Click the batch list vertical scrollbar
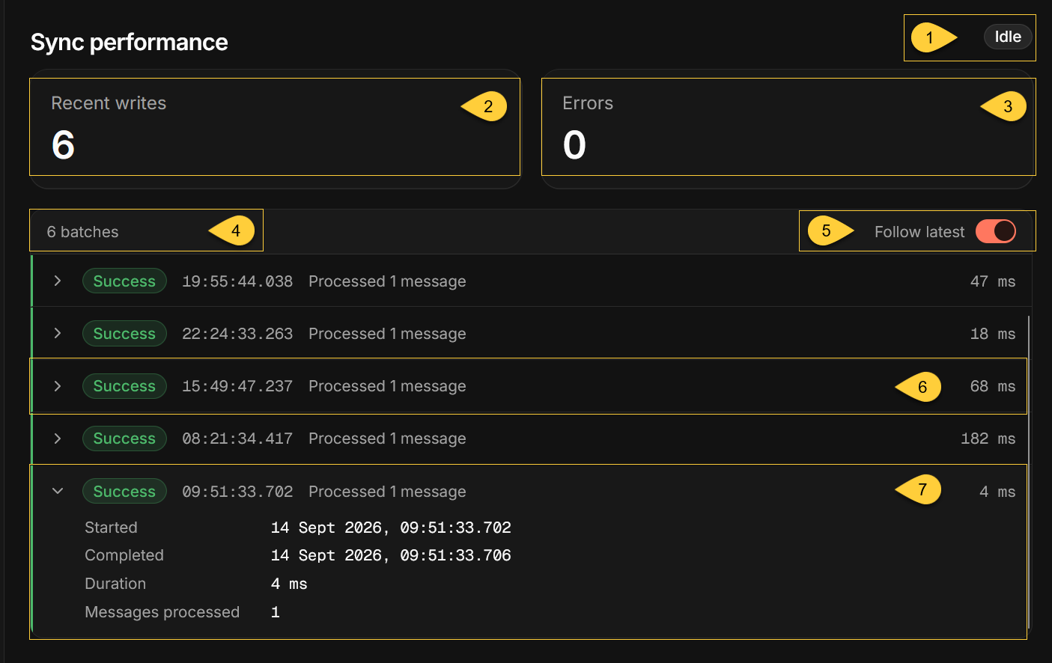 click(1030, 471)
